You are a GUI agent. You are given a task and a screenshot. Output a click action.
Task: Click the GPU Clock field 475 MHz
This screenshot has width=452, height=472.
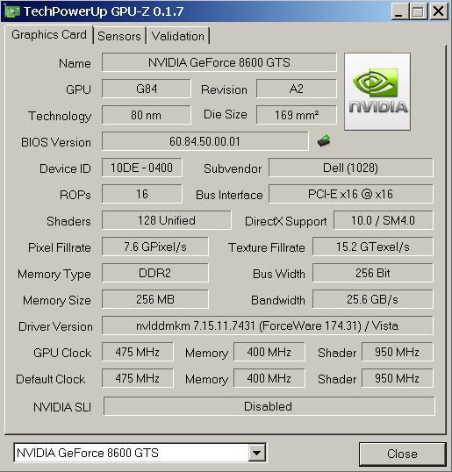pos(138,352)
